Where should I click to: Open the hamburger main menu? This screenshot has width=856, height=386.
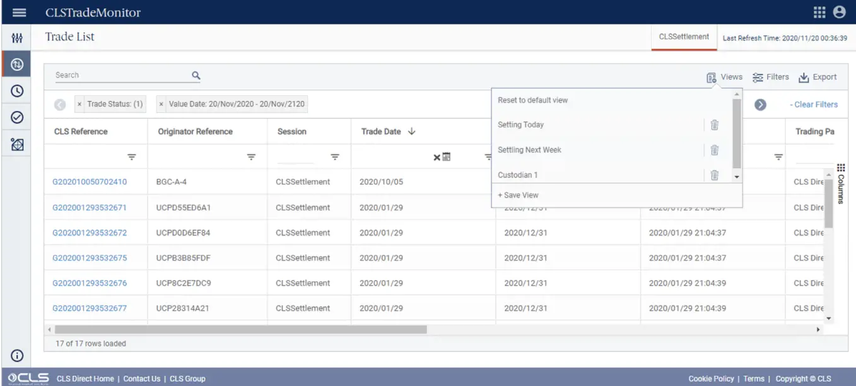click(x=19, y=13)
